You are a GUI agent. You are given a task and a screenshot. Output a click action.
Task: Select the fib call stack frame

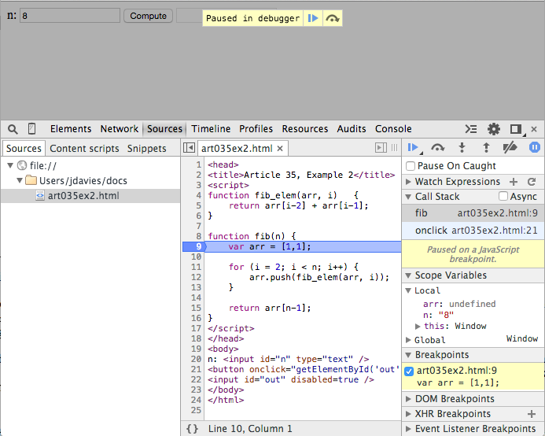coord(473,213)
